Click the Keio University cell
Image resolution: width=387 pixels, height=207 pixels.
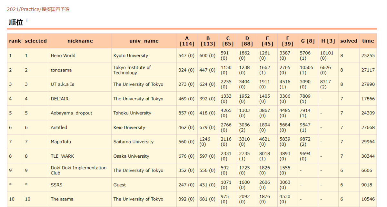pos(144,127)
